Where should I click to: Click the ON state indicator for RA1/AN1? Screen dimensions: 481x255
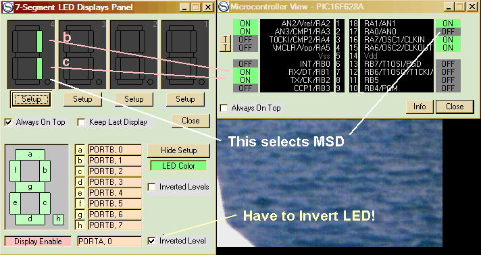coord(448,24)
